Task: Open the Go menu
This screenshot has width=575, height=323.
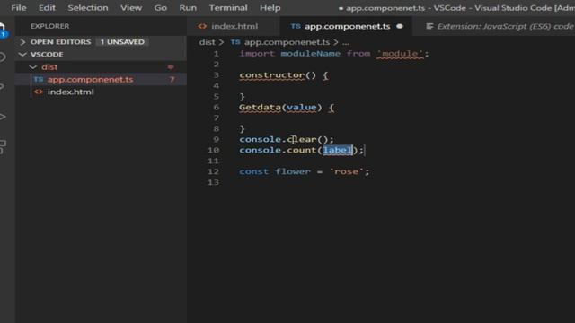Action: pos(160,8)
